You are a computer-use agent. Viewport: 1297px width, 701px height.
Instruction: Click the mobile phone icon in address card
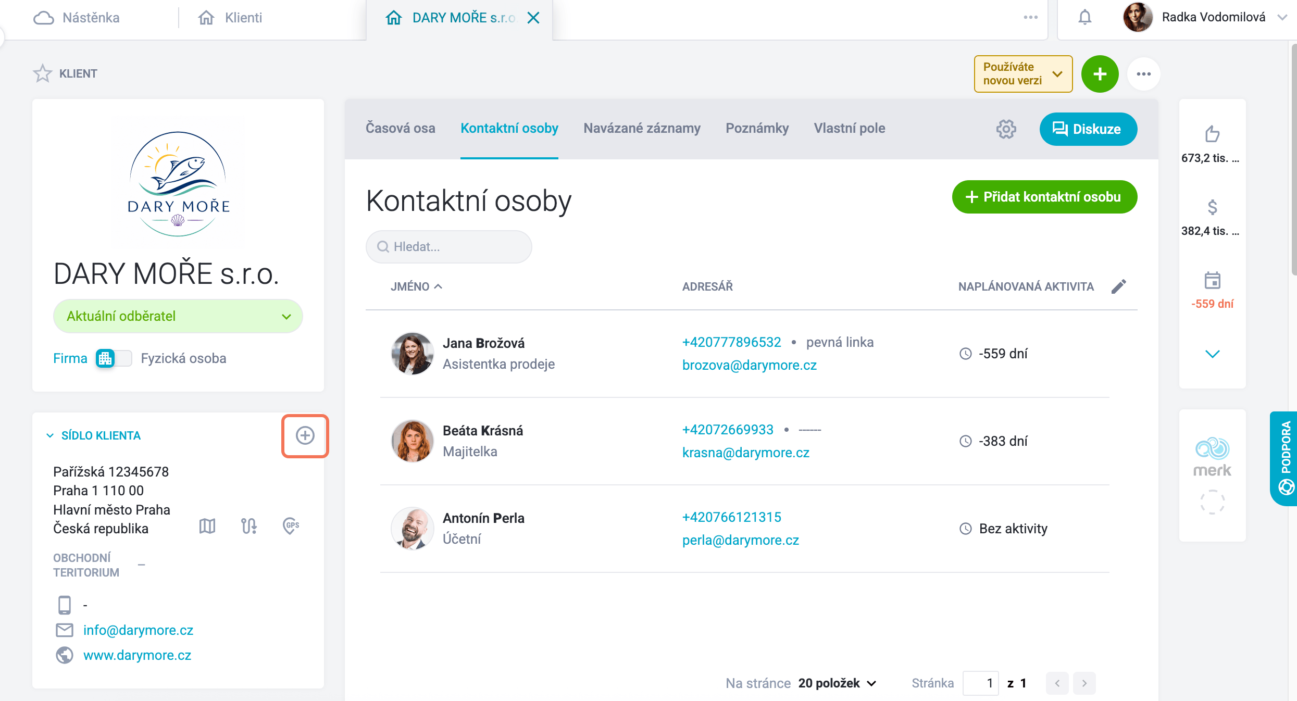(x=65, y=605)
